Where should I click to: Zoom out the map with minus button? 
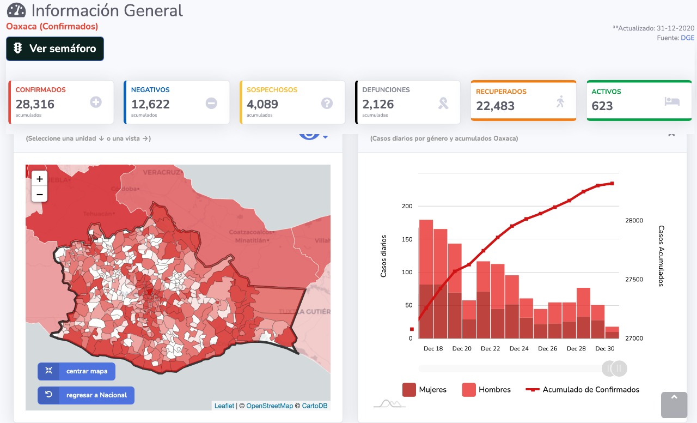(x=40, y=194)
